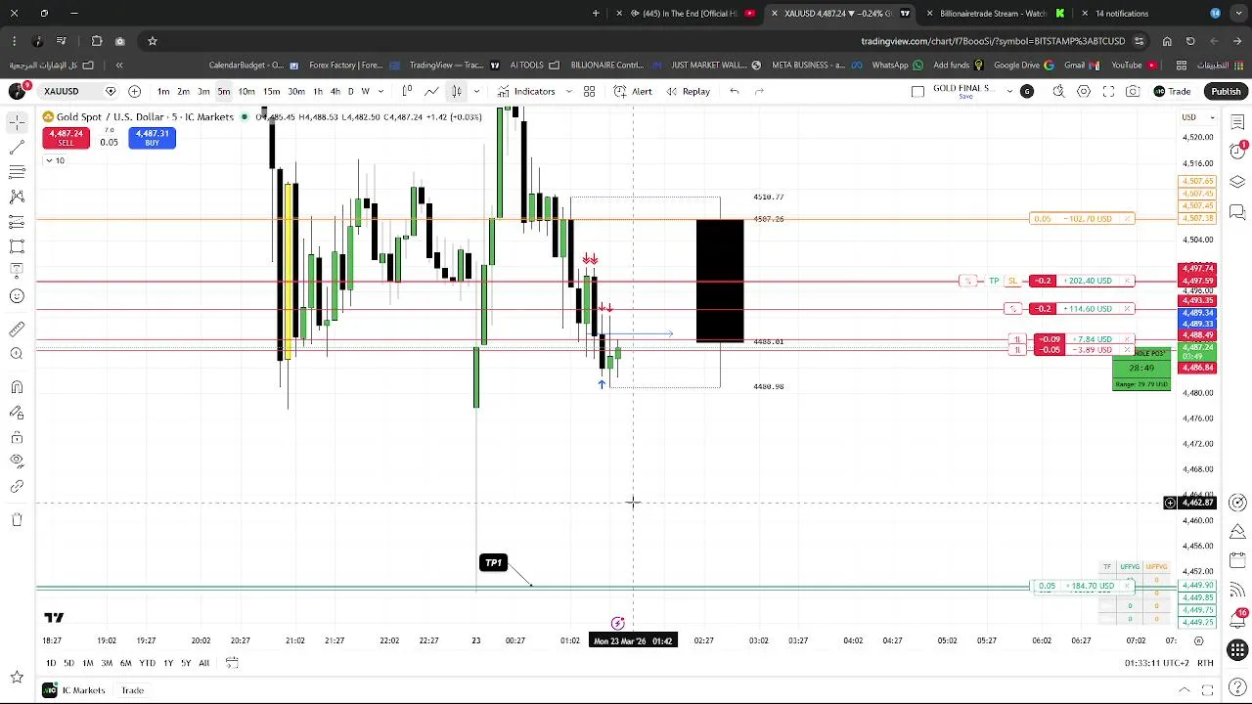This screenshot has height=704, width=1252.
Task: Create an Alert
Action: click(633, 91)
